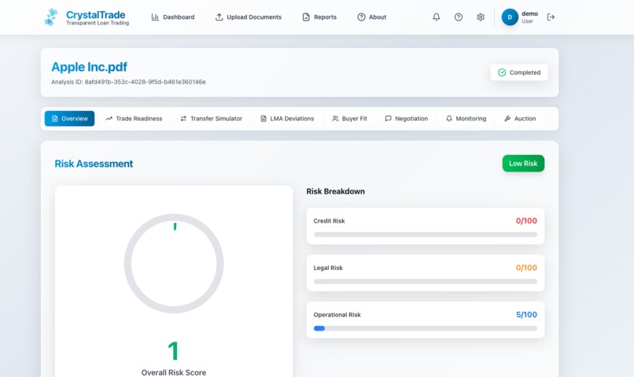Switch to the Auction tab
Image resolution: width=634 pixels, height=377 pixels.
coord(520,119)
